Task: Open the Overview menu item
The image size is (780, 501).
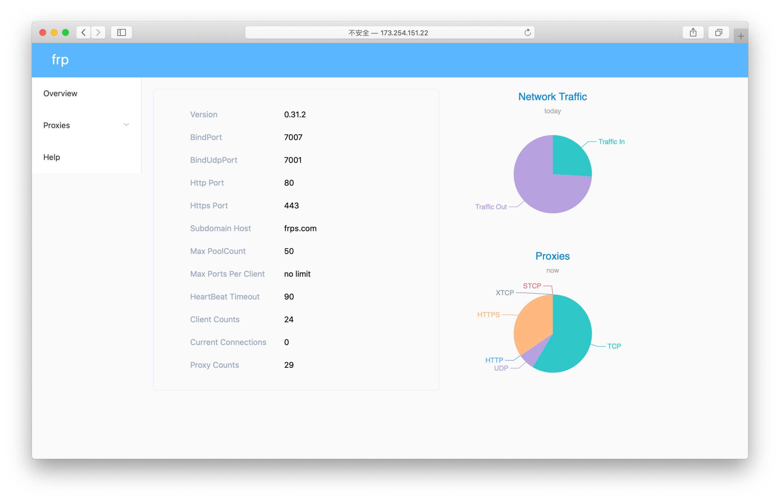Action: click(x=87, y=93)
